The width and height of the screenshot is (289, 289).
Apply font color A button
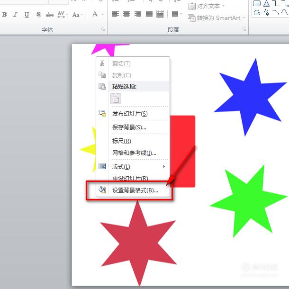pos(95,14)
